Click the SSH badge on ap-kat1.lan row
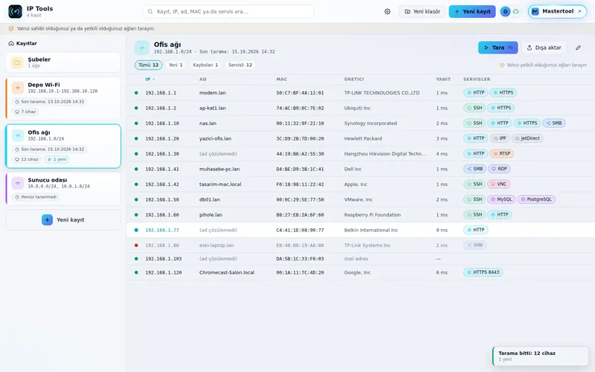The height and width of the screenshot is (372, 595). 475,108
